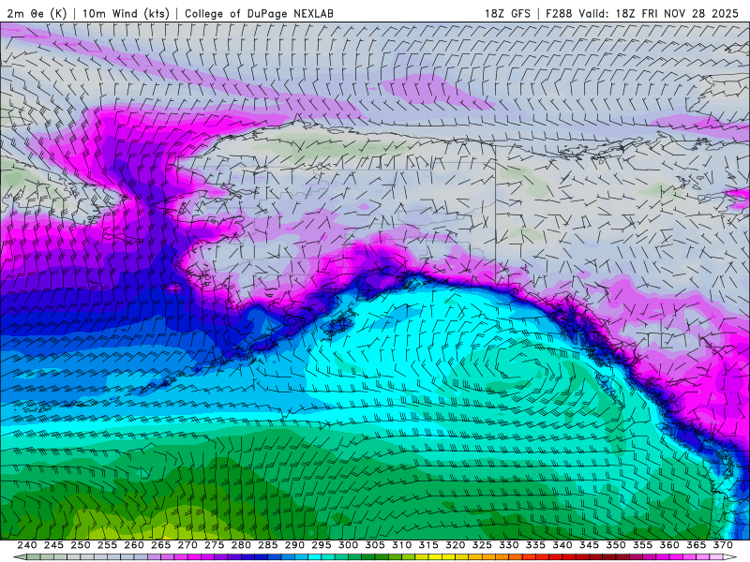Click the 295 value on the color scale
The height and width of the screenshot is (562, 750).
(322, 545)
